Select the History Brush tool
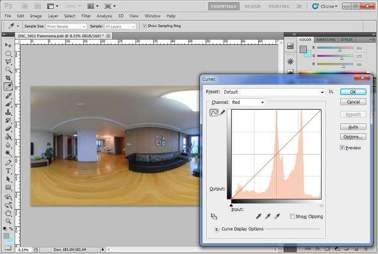Viewport: 378px width, 254px height. point(8,120)
